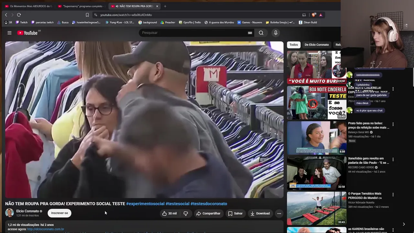Open options menu for Prato feito video
This screenshot has width=414, height=233.
[x=393, y=124]
